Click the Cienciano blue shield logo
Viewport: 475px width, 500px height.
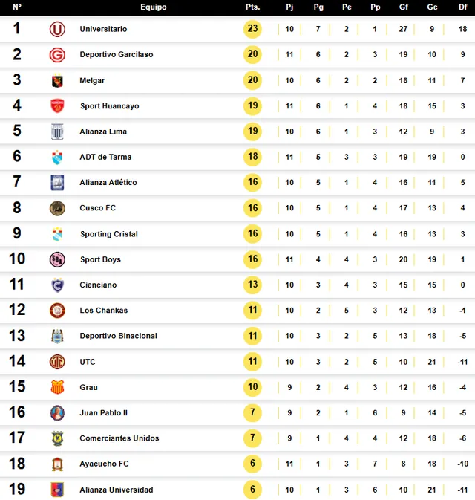coord(57,285)
